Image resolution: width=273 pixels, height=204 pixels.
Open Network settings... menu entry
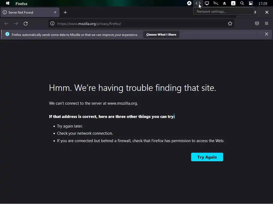[x=224, y=11]
